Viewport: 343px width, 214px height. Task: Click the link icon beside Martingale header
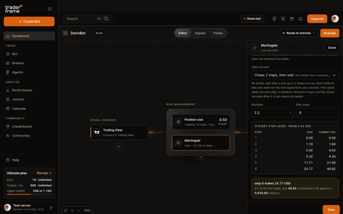pos(255,48)
